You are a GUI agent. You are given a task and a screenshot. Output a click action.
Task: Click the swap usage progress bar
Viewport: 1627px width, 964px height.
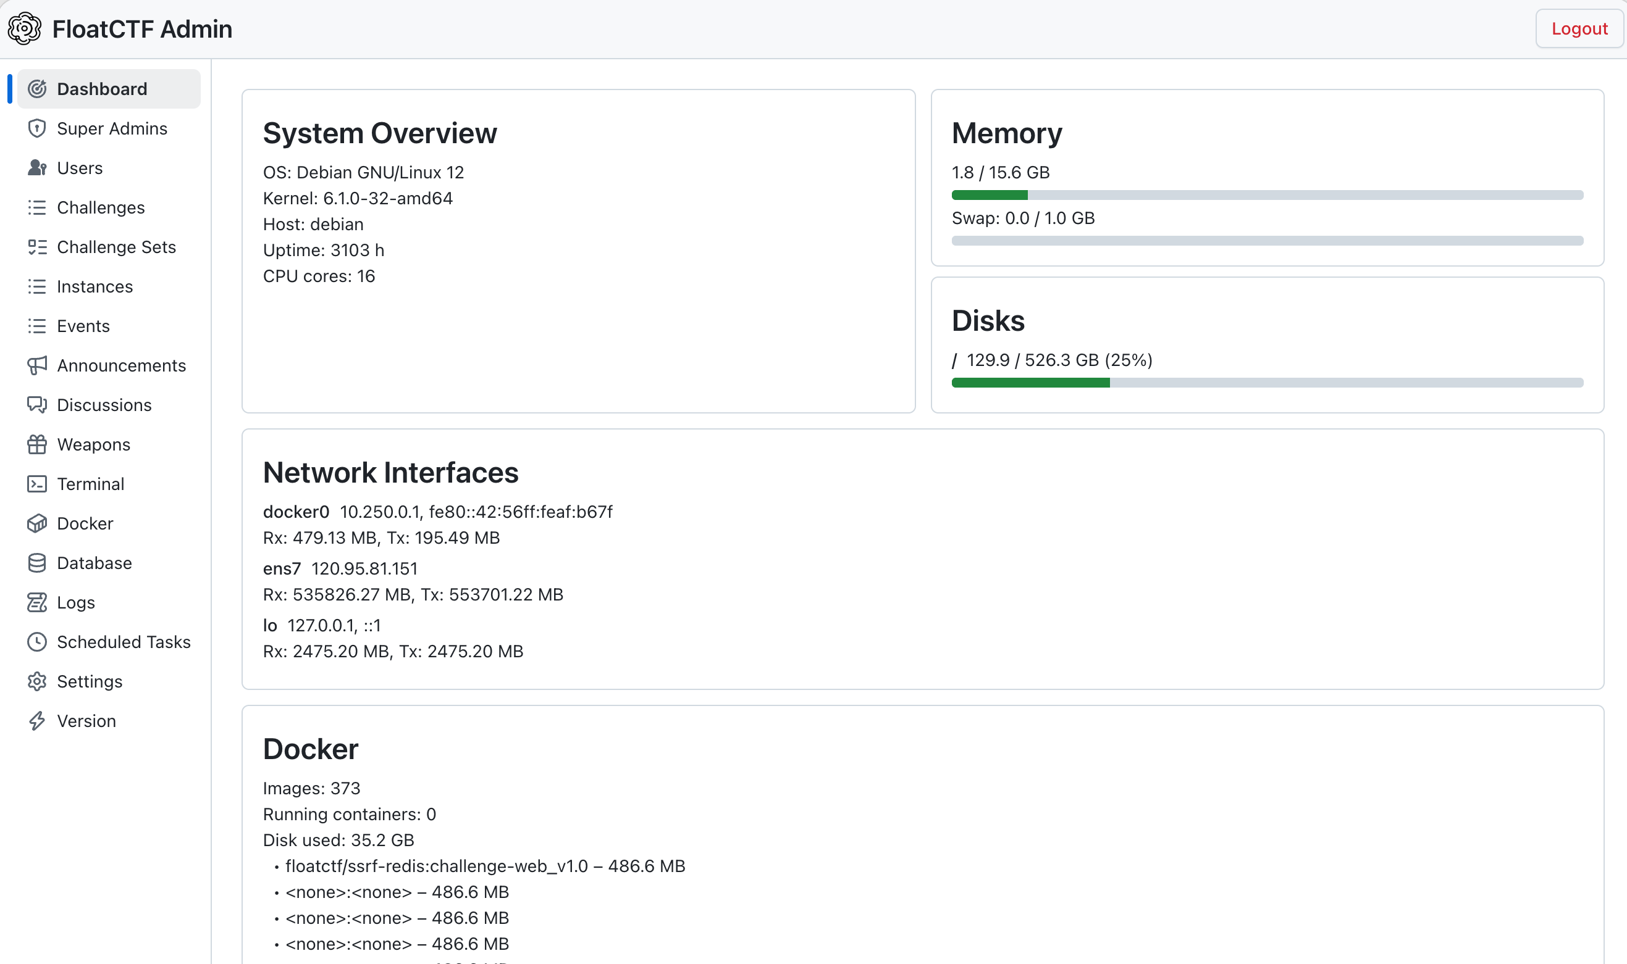point(1267,241)
